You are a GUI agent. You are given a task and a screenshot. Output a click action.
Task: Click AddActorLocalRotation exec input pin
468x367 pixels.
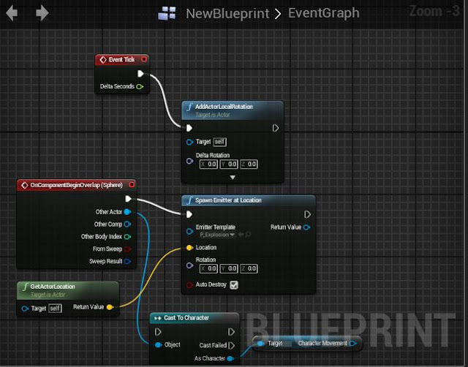point(189,128)
